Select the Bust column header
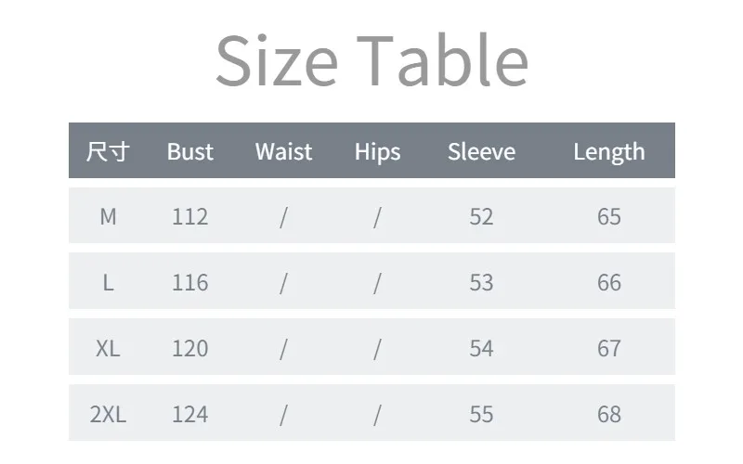This screenshot has height=464, width=743. point(190,151)
